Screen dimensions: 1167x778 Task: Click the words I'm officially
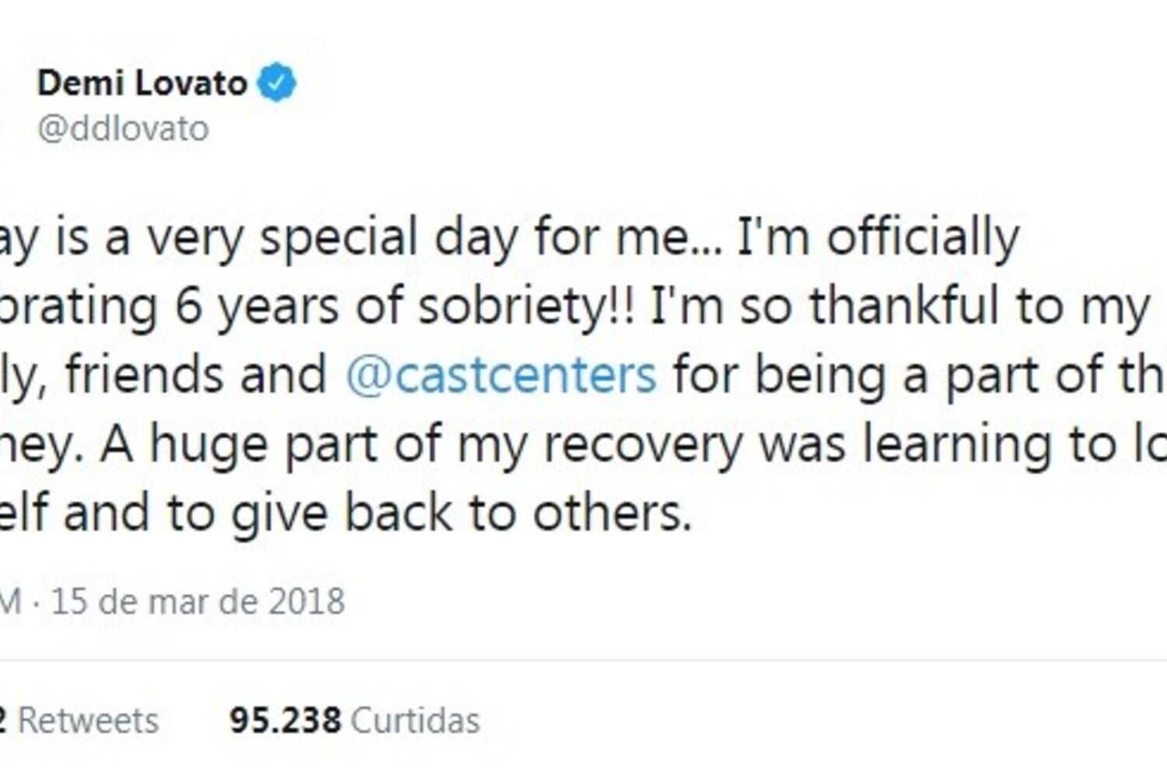tap(878, 237)
